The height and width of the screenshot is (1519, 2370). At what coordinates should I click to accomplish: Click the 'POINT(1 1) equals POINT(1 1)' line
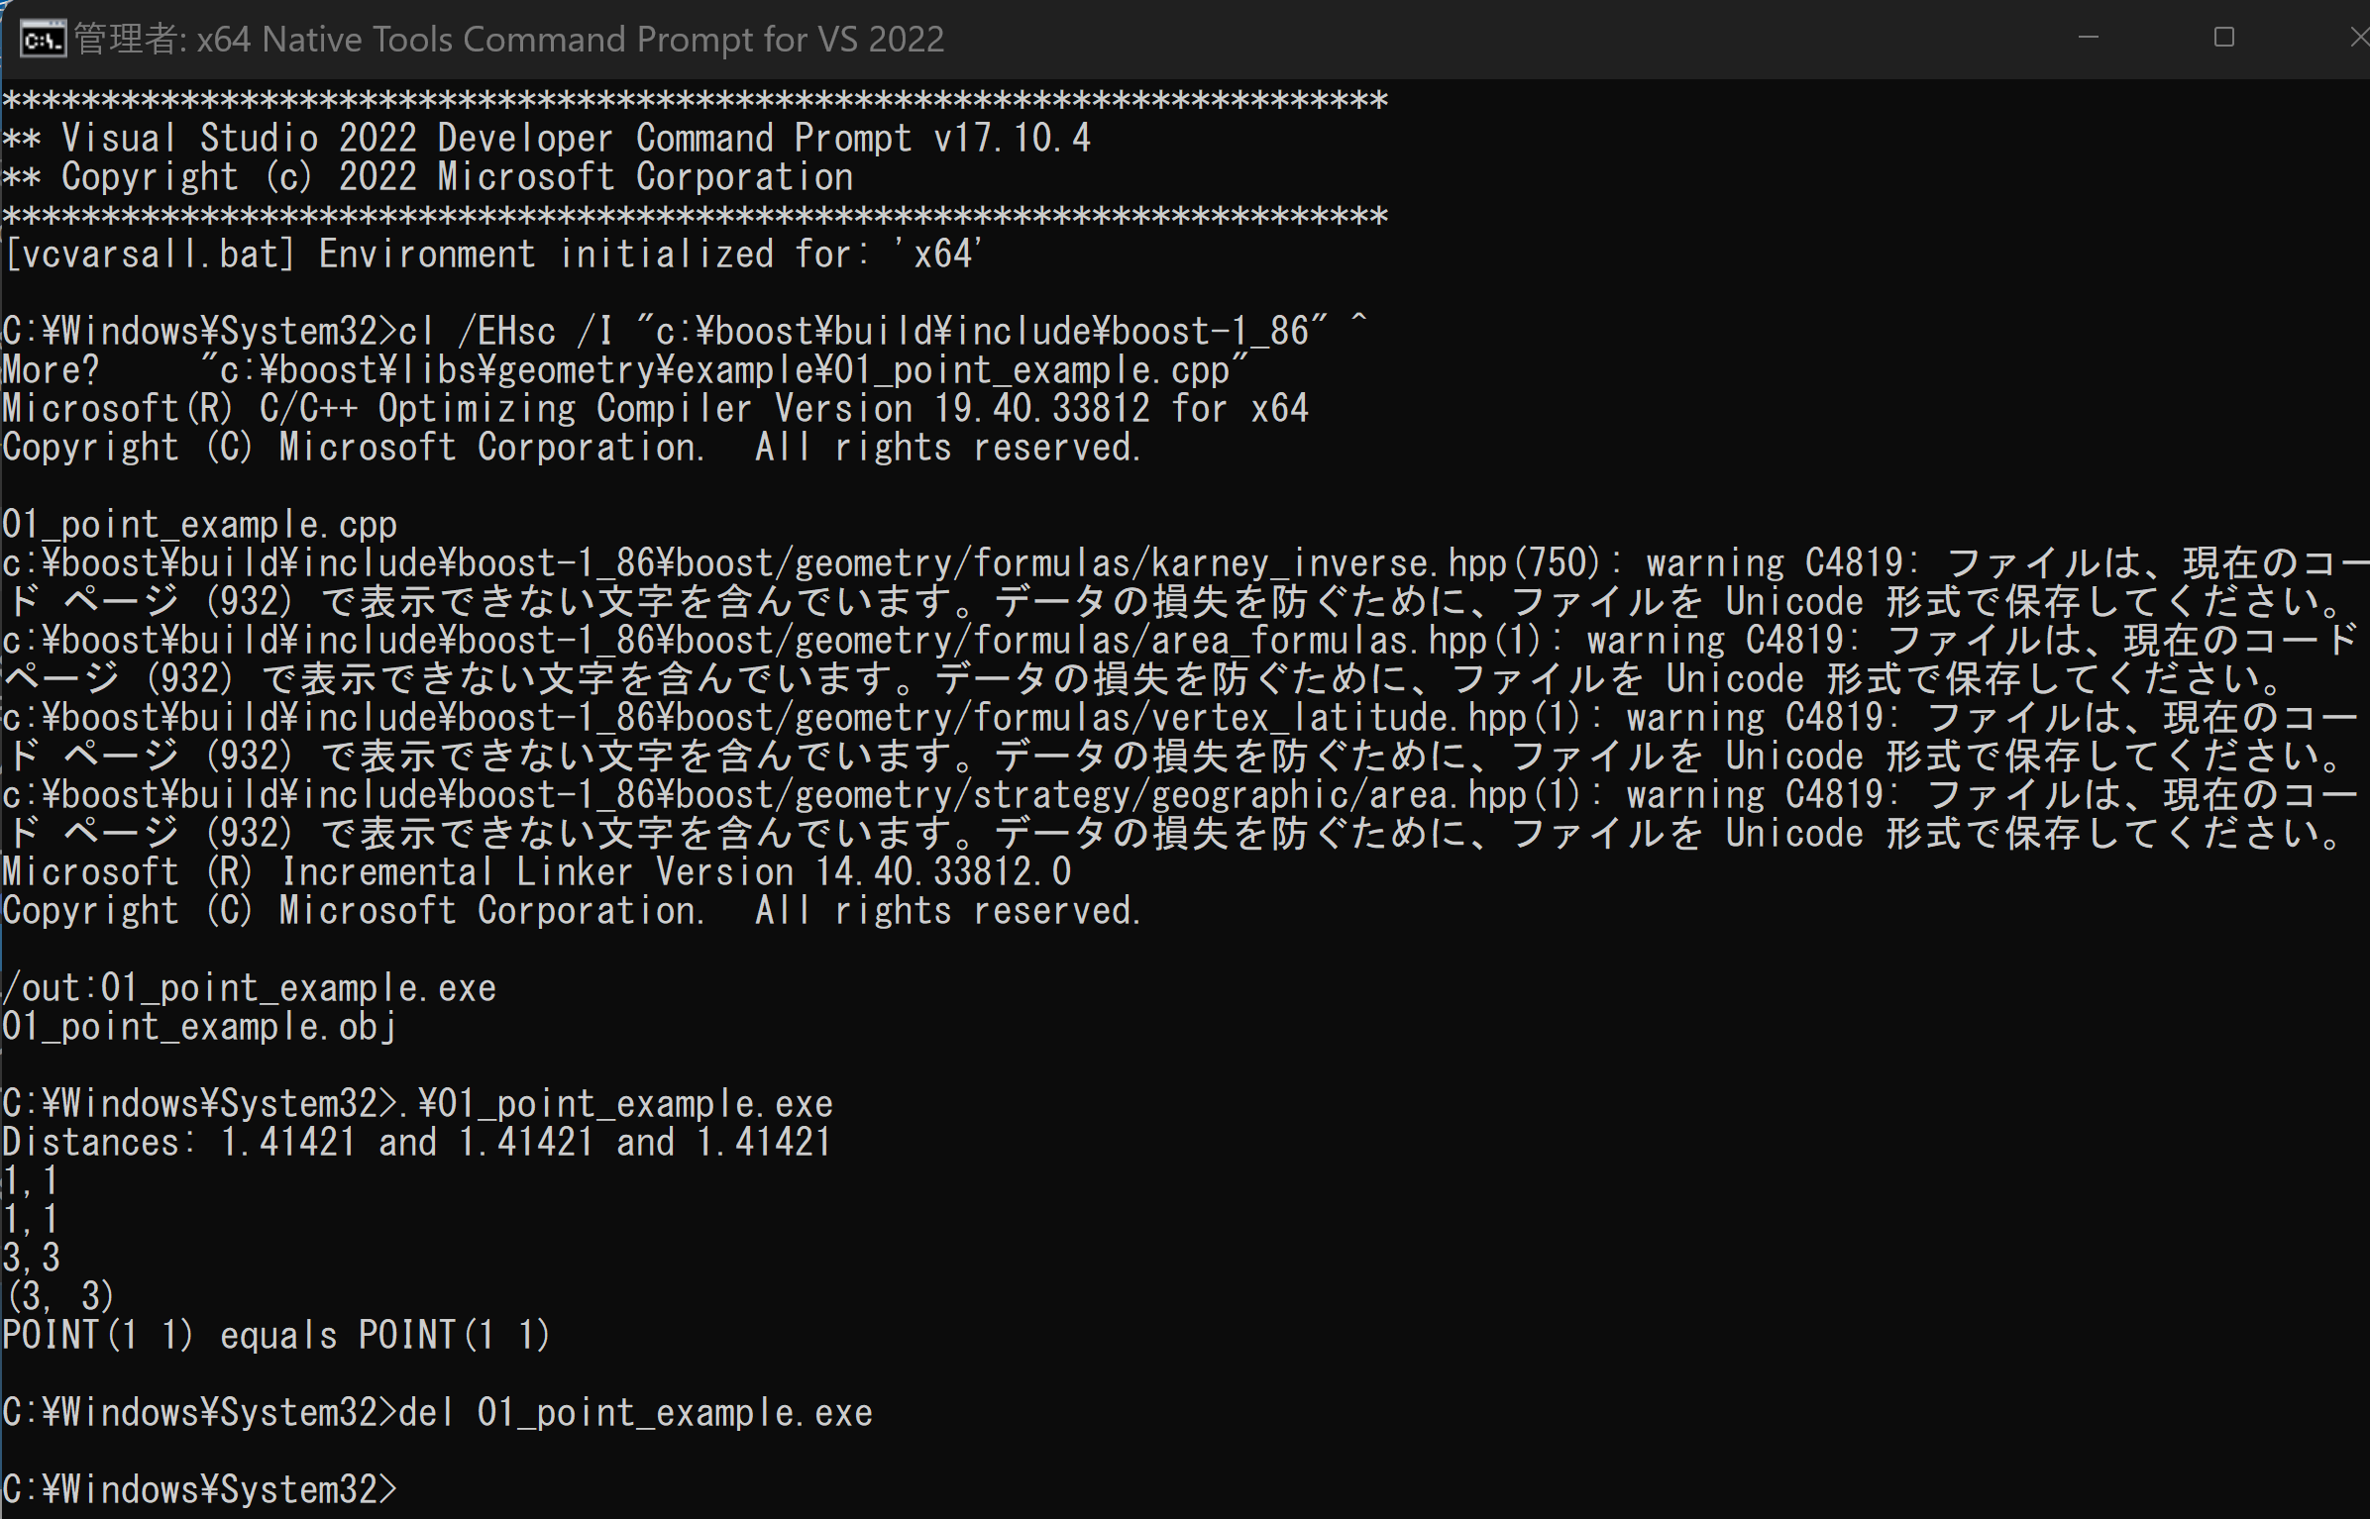coord(276,1335)
